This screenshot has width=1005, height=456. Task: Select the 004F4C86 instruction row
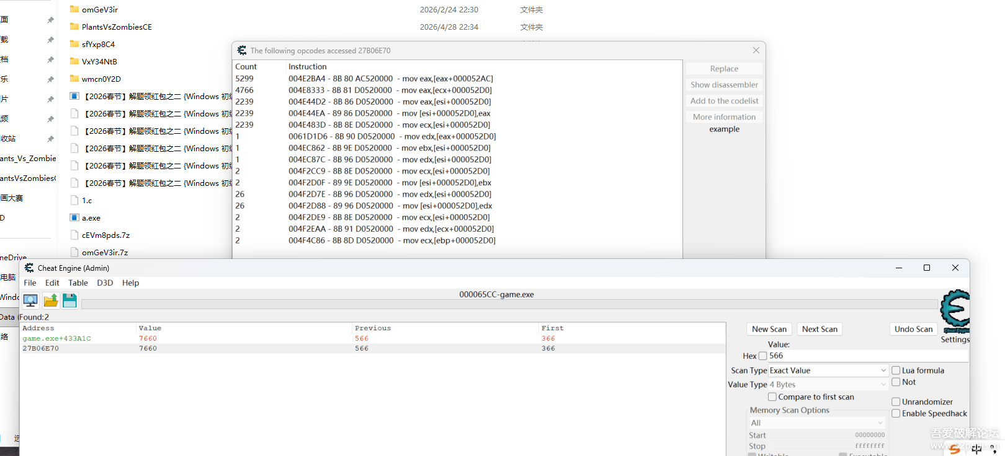click(x=457, y=240)
